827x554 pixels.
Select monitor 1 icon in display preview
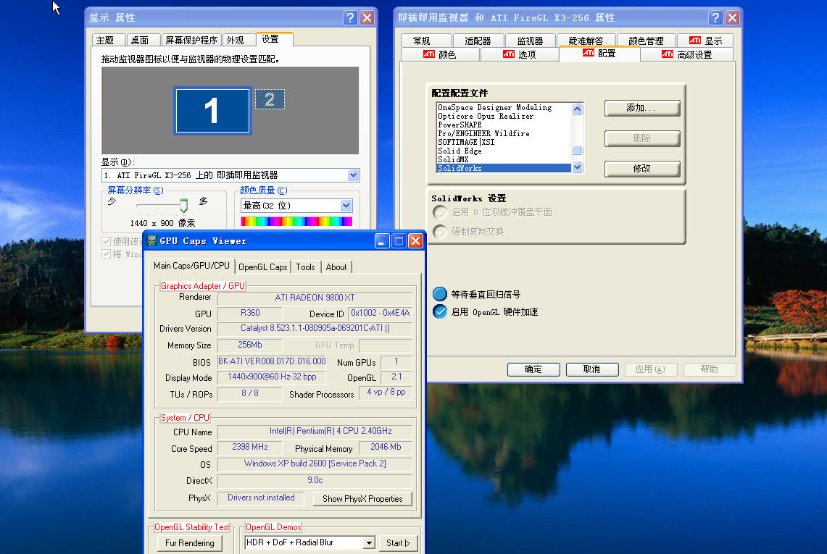click(x=212, y=111)
